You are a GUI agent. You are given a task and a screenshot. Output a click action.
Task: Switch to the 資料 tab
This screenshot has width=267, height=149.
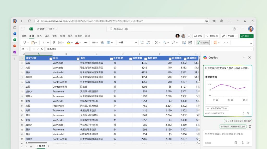pyautogui.click(x=55, y=36)
